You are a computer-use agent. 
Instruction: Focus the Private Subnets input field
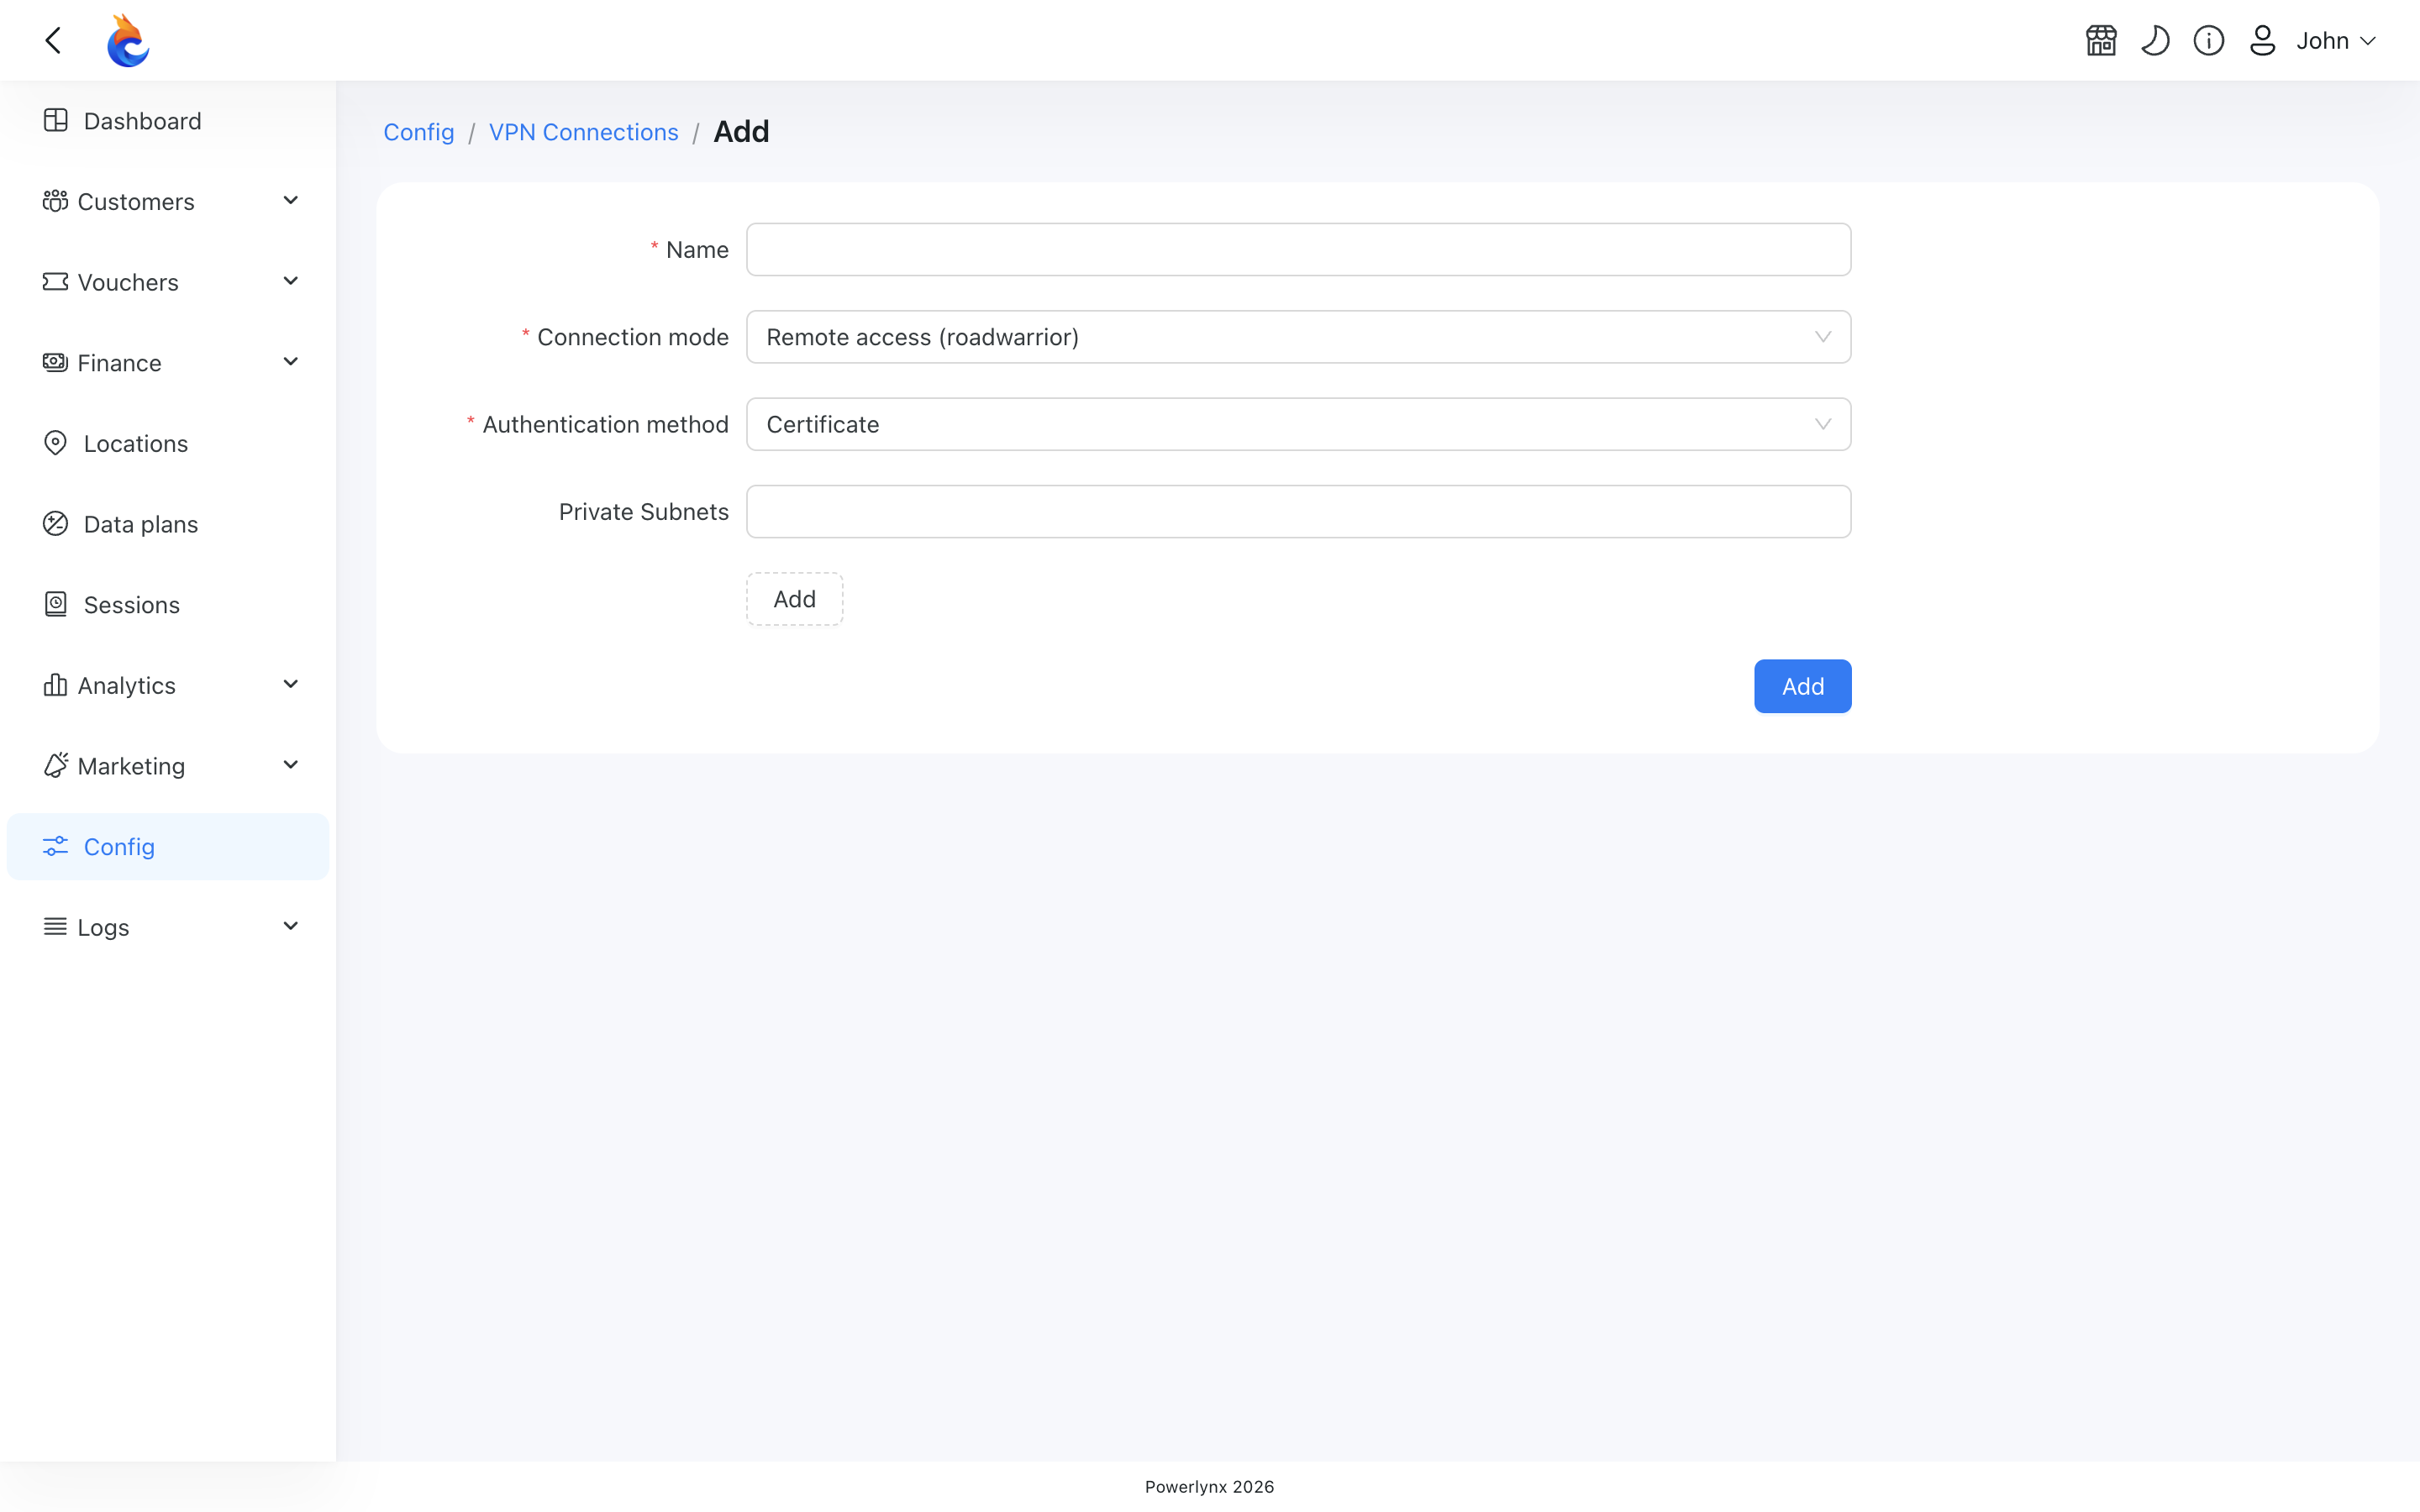pos(1298,512)
